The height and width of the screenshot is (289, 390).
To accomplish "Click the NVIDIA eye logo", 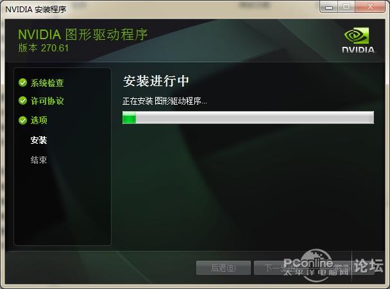I will 357,35.
